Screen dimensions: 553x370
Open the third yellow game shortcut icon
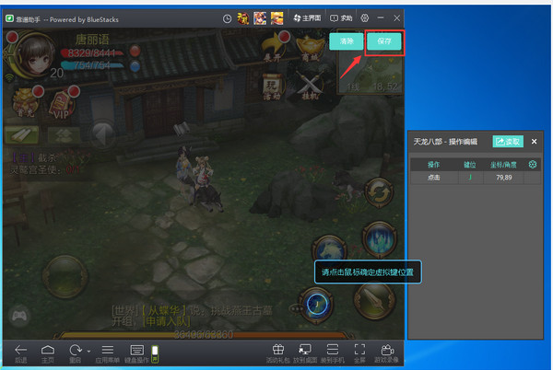point(276,18)
